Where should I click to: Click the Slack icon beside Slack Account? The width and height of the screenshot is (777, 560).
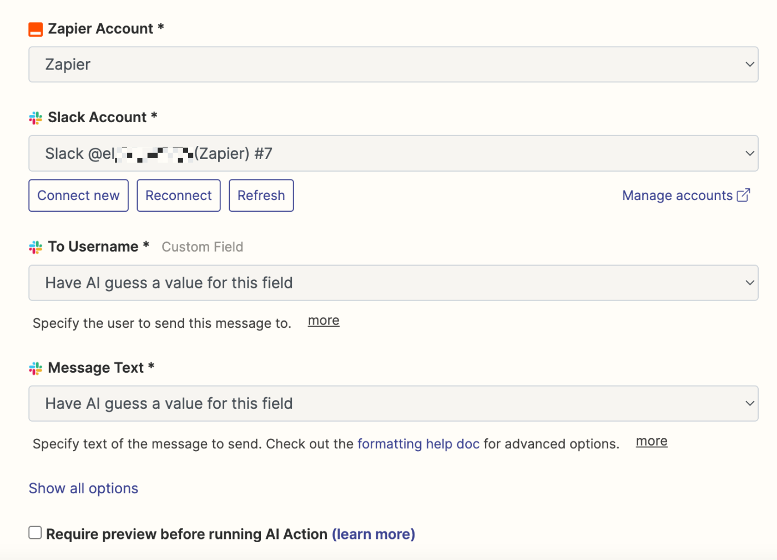[x=36, y=118]
